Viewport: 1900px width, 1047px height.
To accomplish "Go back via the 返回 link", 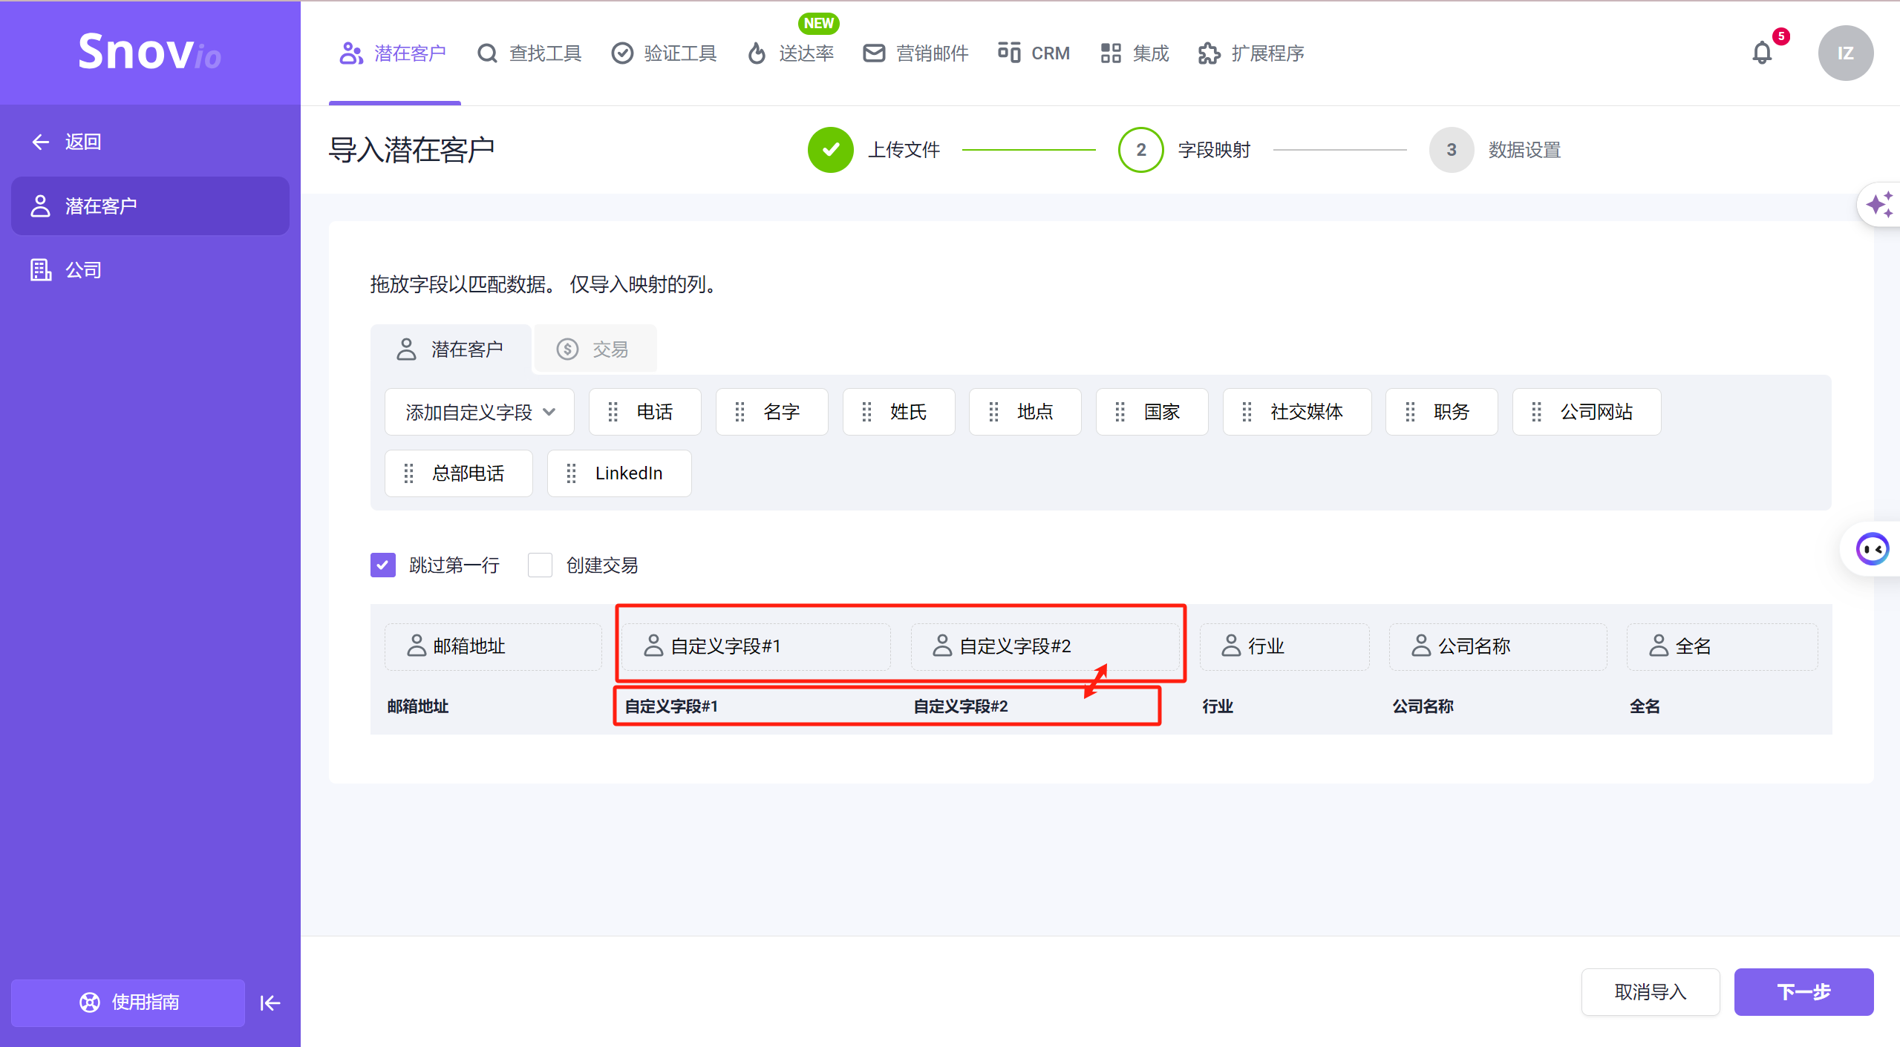I will 66,142.
